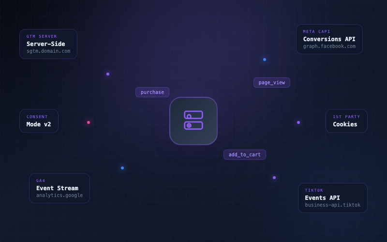Select the TikTok Events API card

tap(332, 197)
